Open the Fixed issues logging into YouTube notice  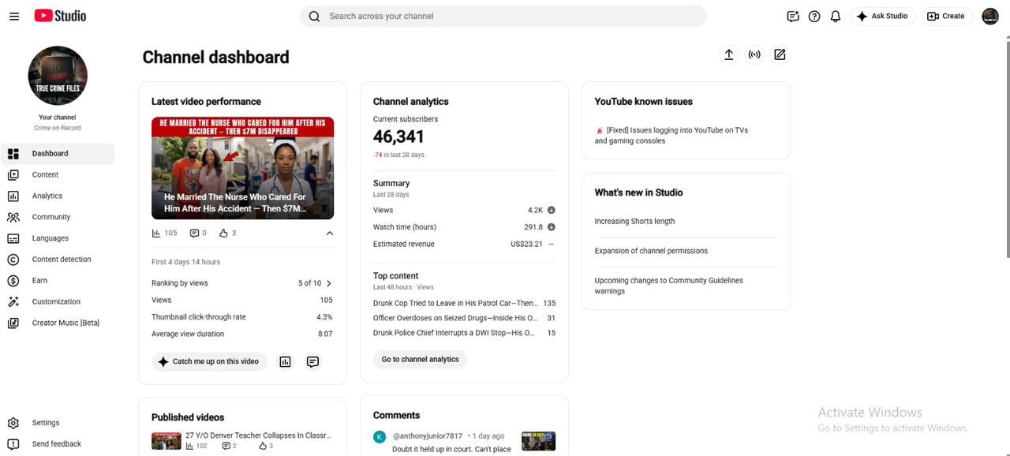(671, 136)
